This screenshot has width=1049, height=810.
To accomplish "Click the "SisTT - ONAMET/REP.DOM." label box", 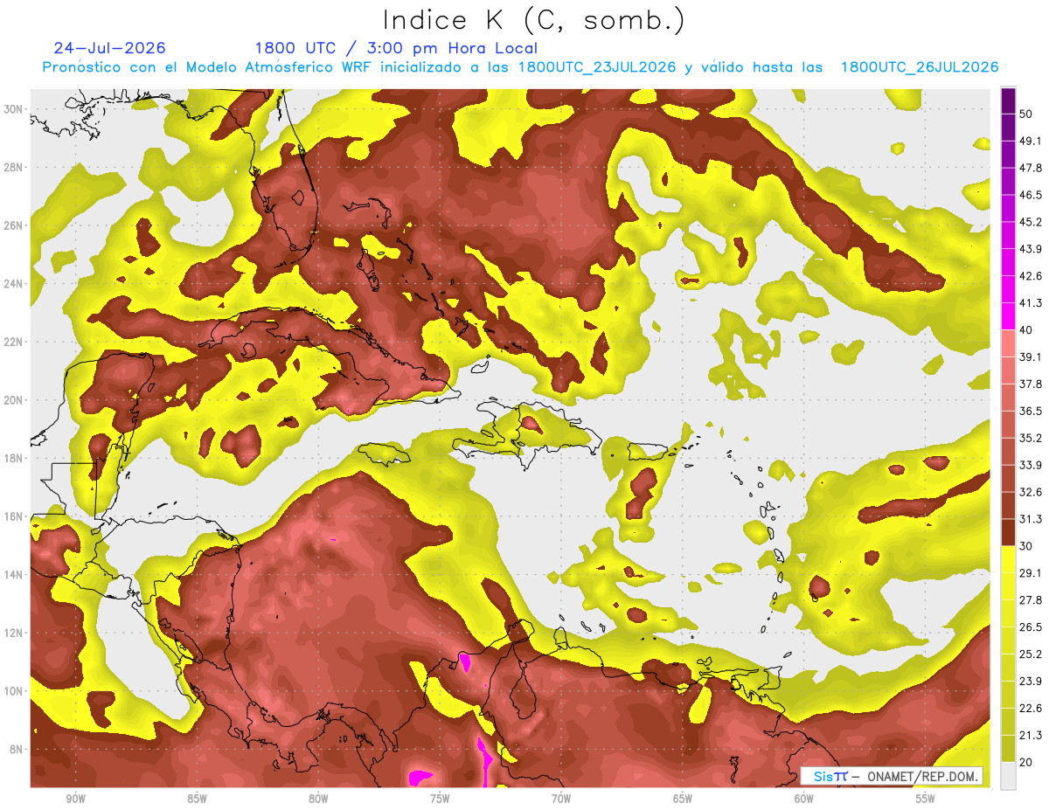I will click(892, 776).
